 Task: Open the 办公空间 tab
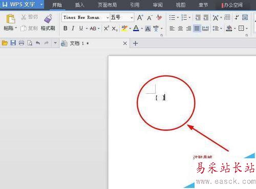[232, 5]
